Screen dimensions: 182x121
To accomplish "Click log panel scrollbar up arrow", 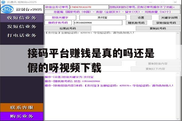I will tap(178, 74).
